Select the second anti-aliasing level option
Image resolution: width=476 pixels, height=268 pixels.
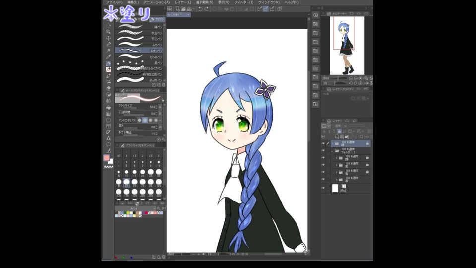click(x=145, y=120)
